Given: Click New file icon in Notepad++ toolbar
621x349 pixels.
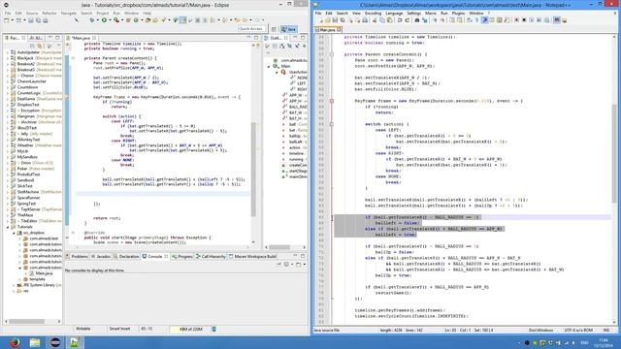Looking at the screenshot, I should [x=321, y=20].
